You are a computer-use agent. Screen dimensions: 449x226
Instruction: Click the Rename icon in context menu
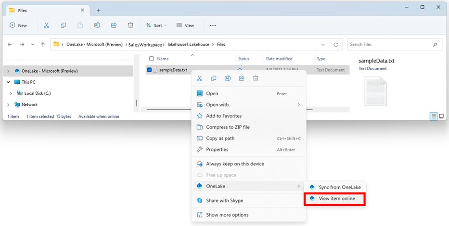pyautogui.click(x=228, y=78)
